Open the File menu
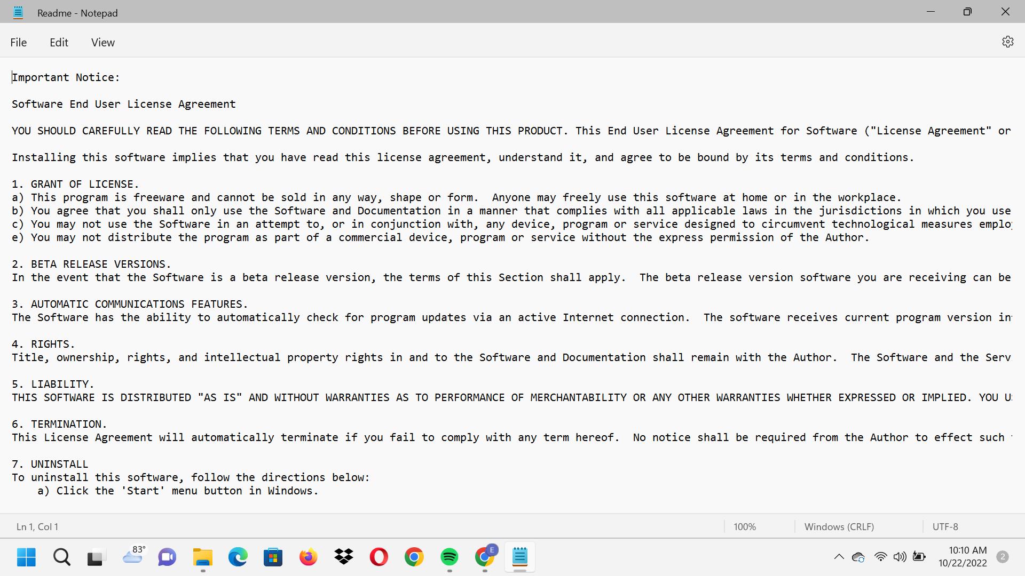 coord(18,43)
